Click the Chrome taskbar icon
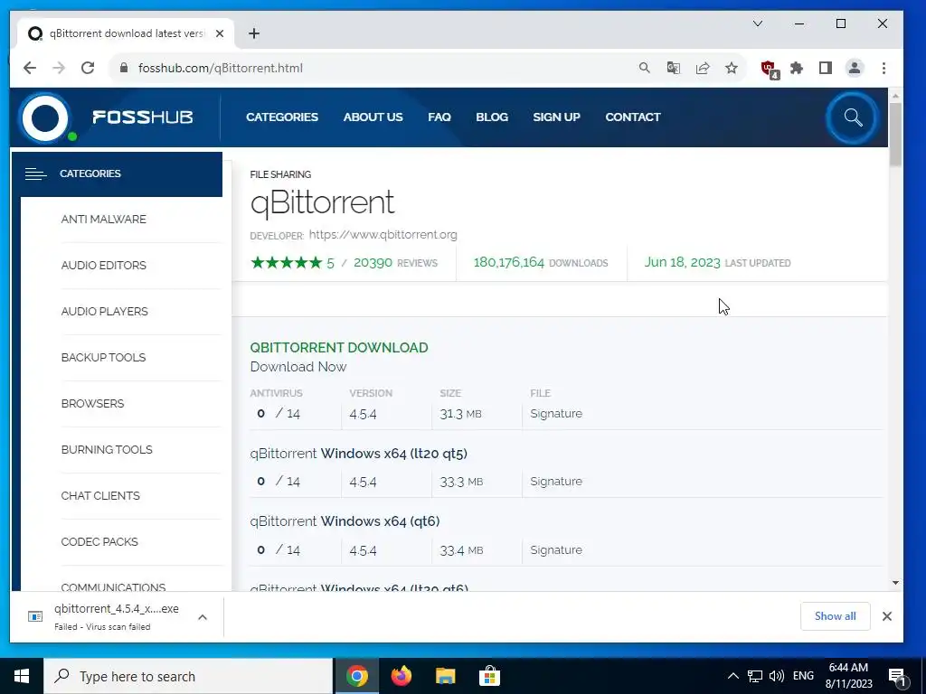 coord(356,676)
